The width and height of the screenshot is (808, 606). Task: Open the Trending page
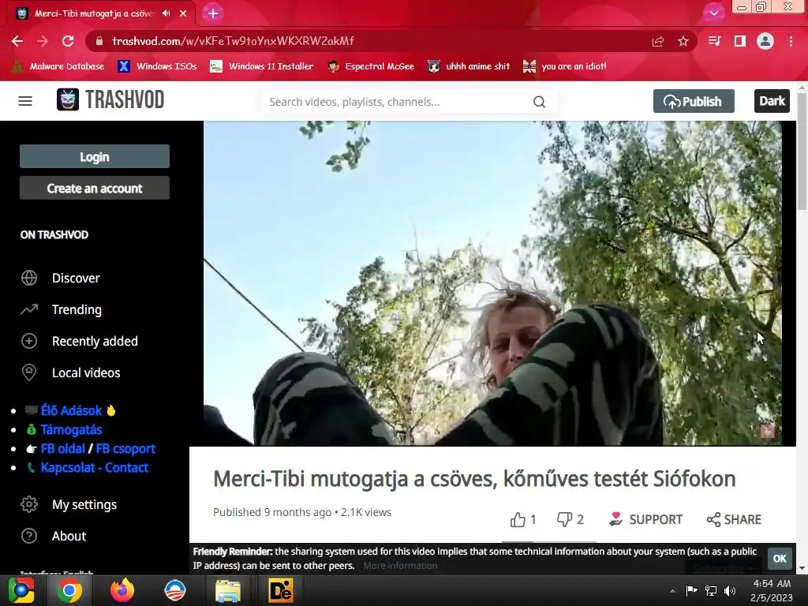77,309
